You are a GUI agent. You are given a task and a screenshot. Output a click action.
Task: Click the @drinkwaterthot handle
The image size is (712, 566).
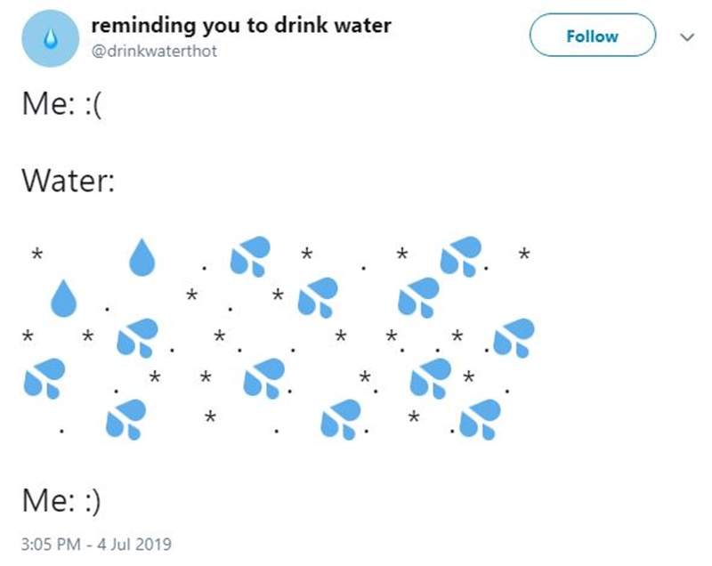tap(154, 51)
